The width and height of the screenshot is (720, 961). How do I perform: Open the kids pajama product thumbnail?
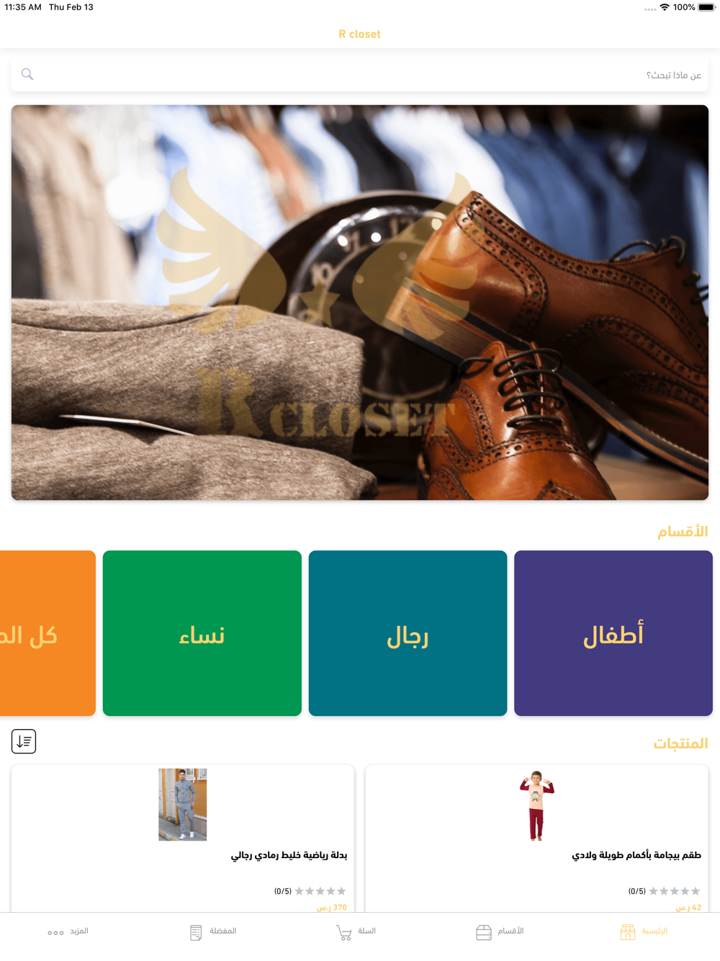tap(537, 805)
